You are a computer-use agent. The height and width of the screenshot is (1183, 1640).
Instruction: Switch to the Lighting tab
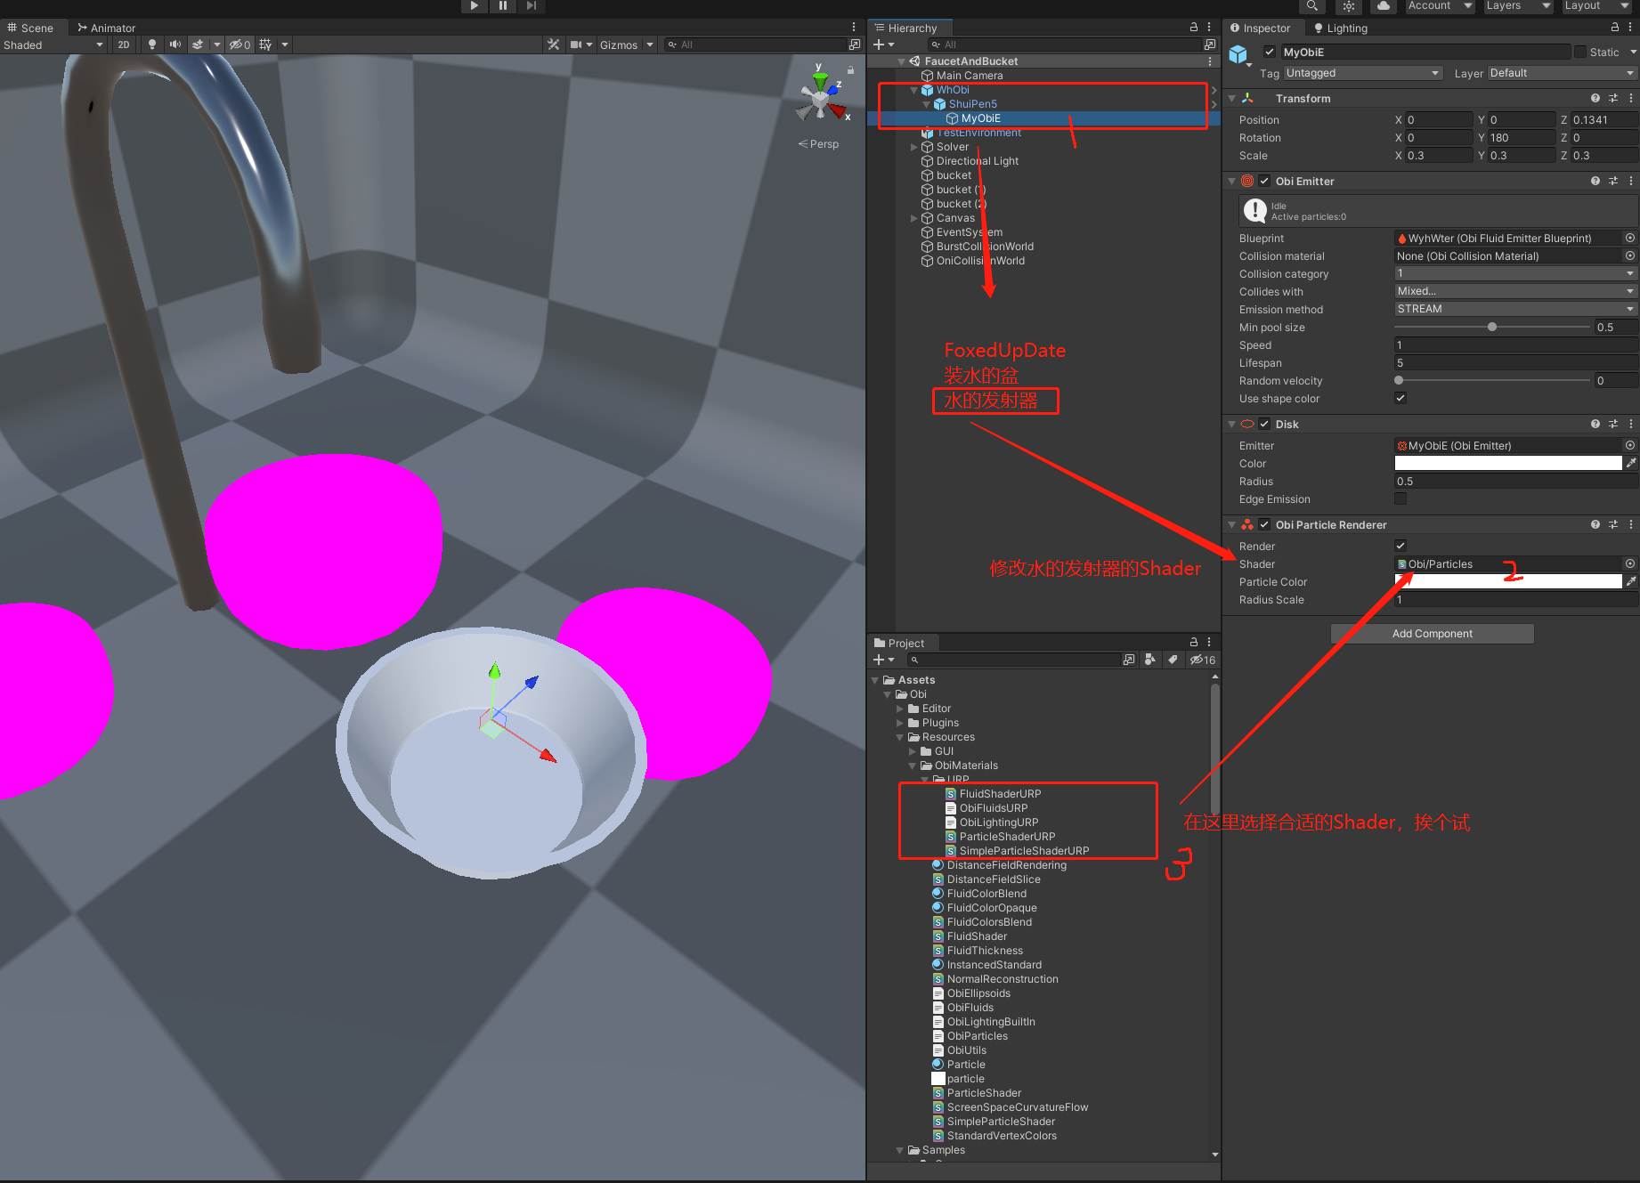click(x=1340, y=28)
